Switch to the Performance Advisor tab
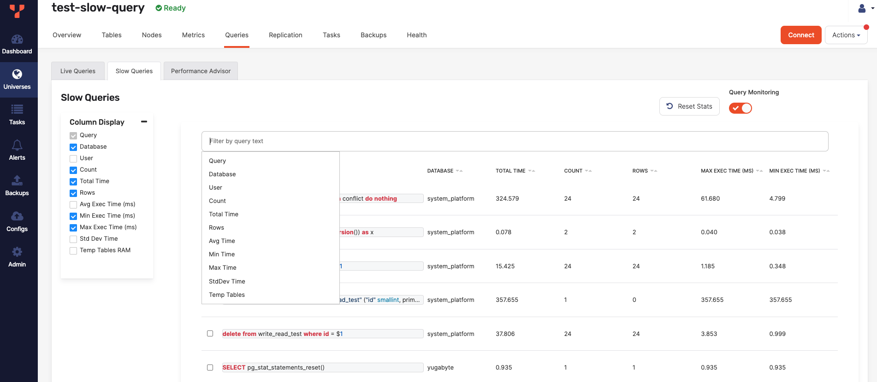 (201, 71)
